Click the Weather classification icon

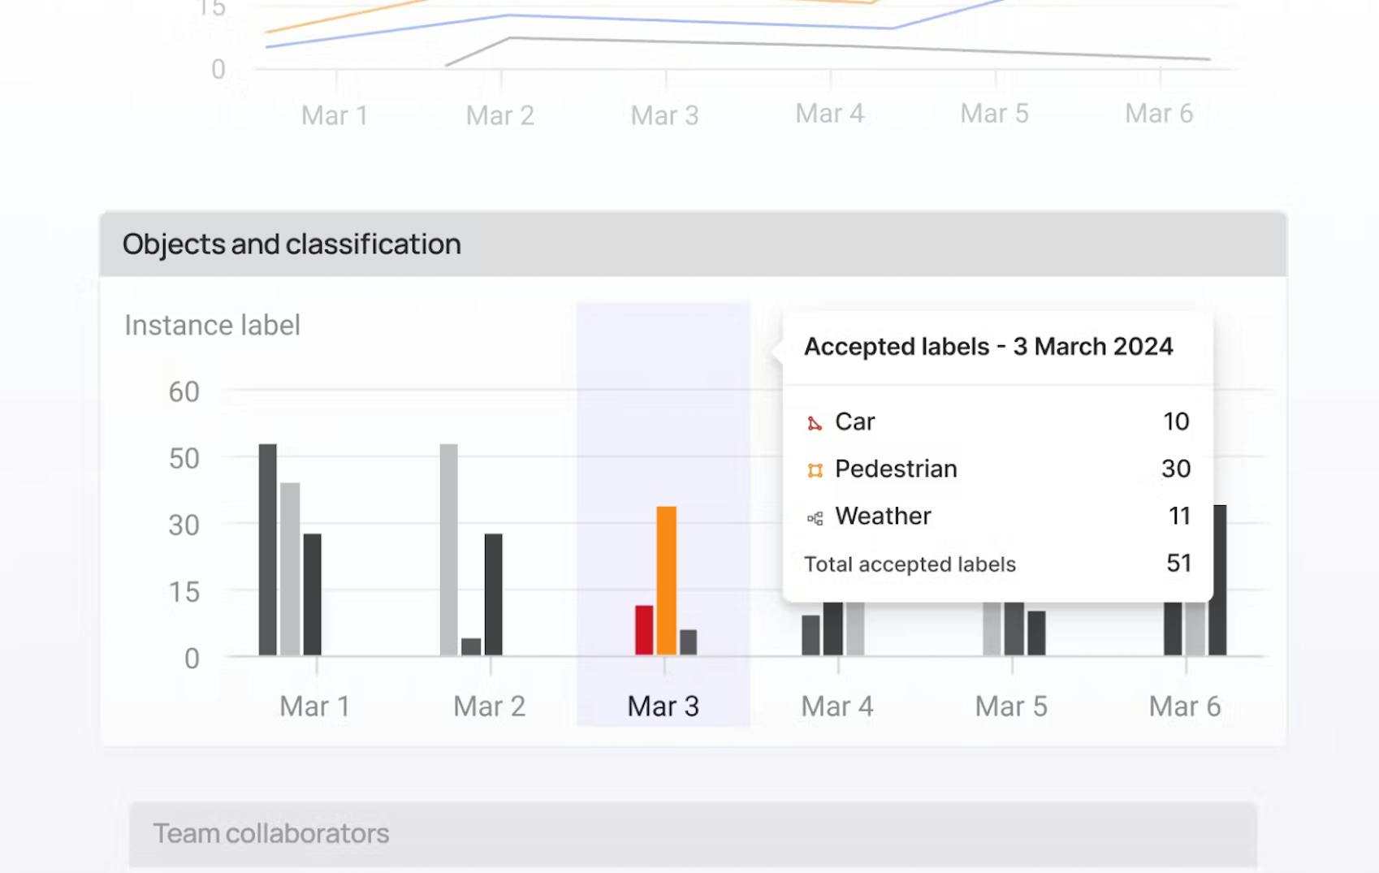coord(815,518)
